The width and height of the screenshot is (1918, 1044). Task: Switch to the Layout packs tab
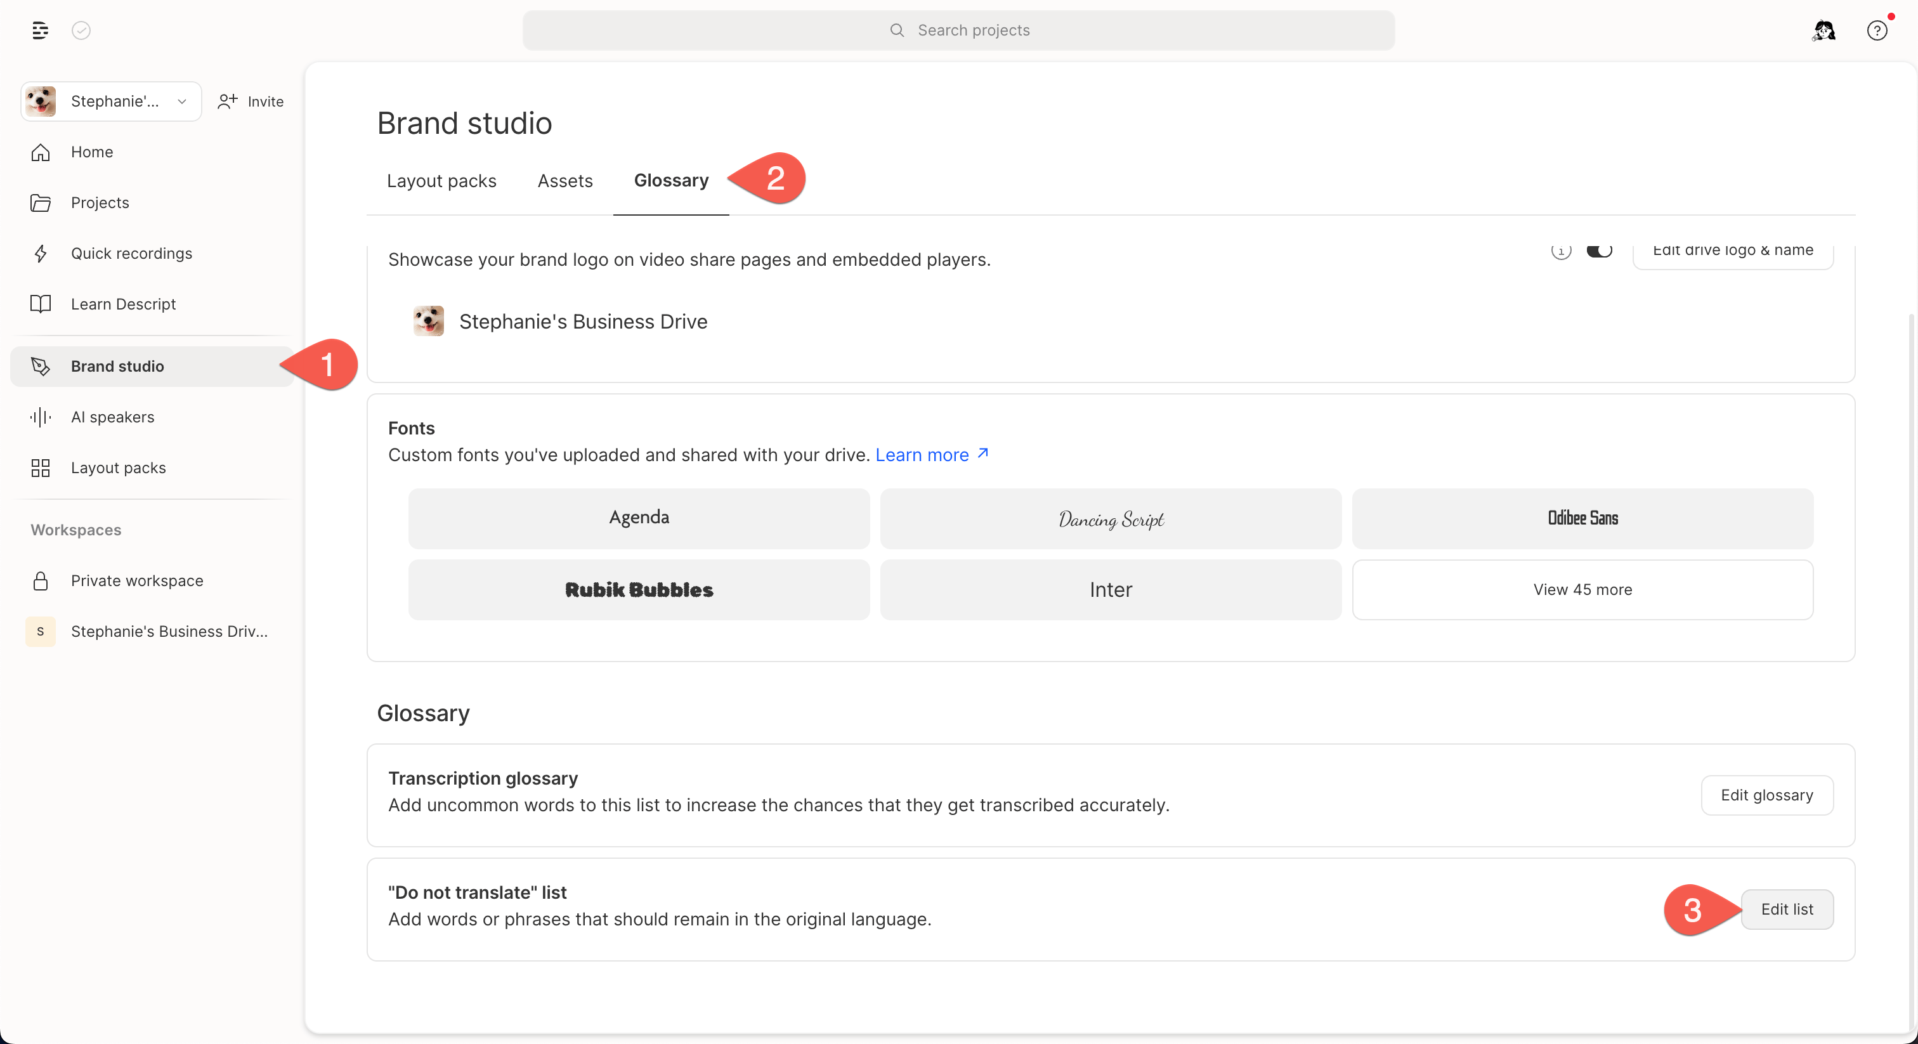pos(441,181)
